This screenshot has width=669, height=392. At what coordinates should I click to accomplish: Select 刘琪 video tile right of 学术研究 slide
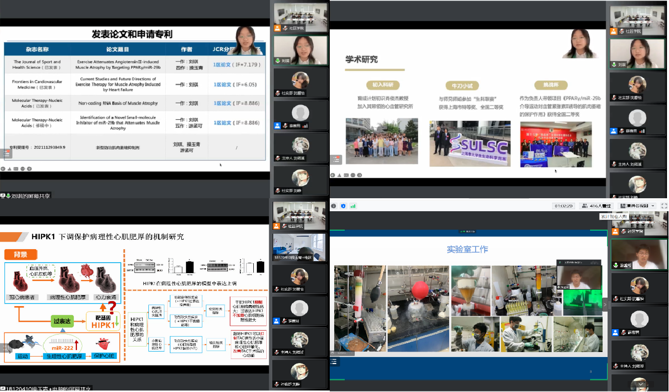point(638,53)
